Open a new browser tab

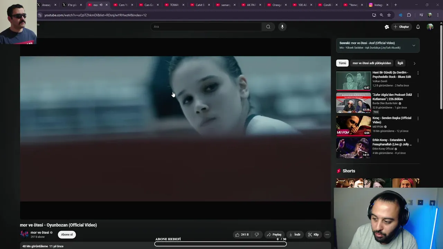click(x=396, y=5)
